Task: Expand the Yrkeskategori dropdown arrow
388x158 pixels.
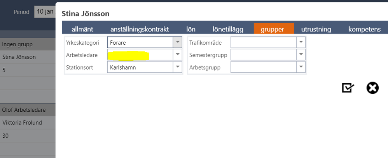Action: 177,42
